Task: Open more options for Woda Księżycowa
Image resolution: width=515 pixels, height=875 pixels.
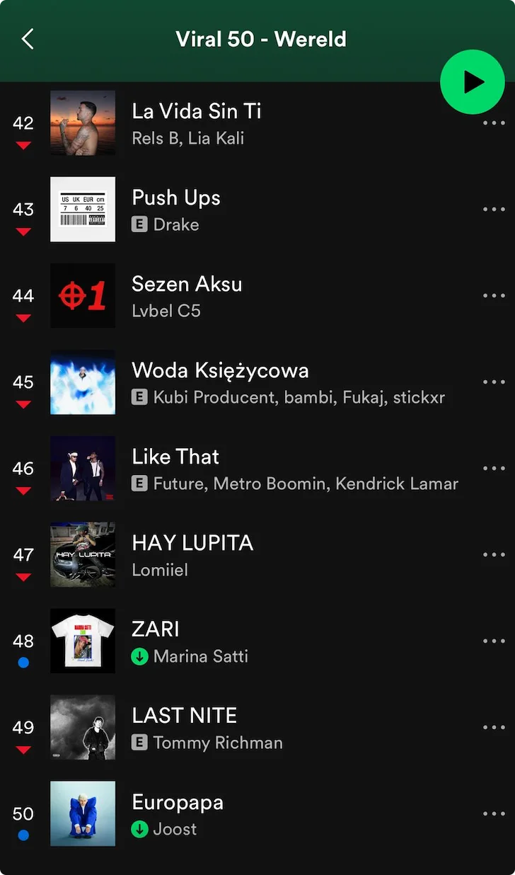Action: coord(493,382)
